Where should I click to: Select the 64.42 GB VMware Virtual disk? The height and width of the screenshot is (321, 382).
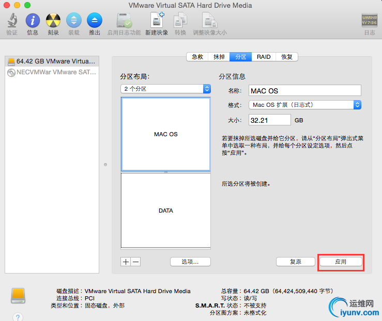[x=52, y=61]
